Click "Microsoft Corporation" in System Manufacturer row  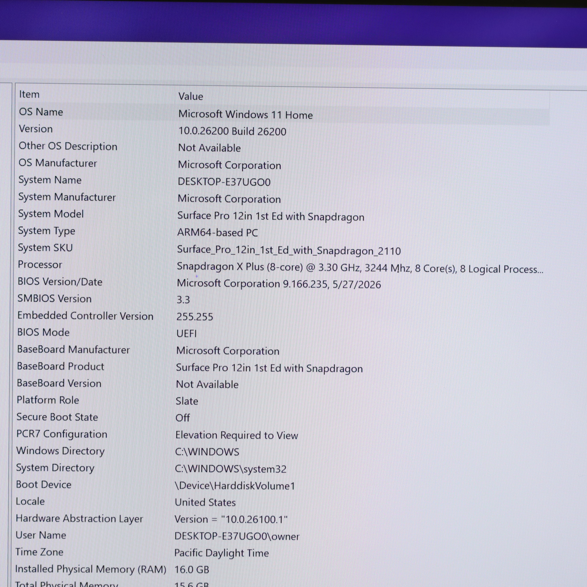click(229, 199)
